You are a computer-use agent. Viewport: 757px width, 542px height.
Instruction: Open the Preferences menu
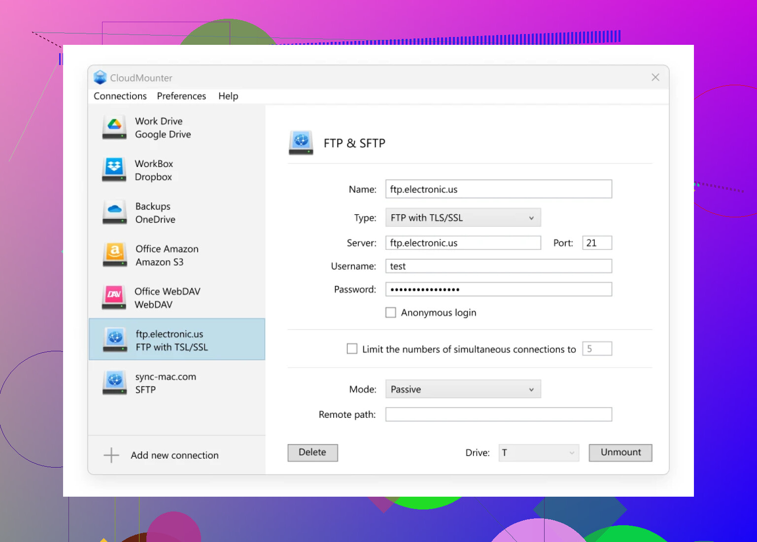coord(181,96)
